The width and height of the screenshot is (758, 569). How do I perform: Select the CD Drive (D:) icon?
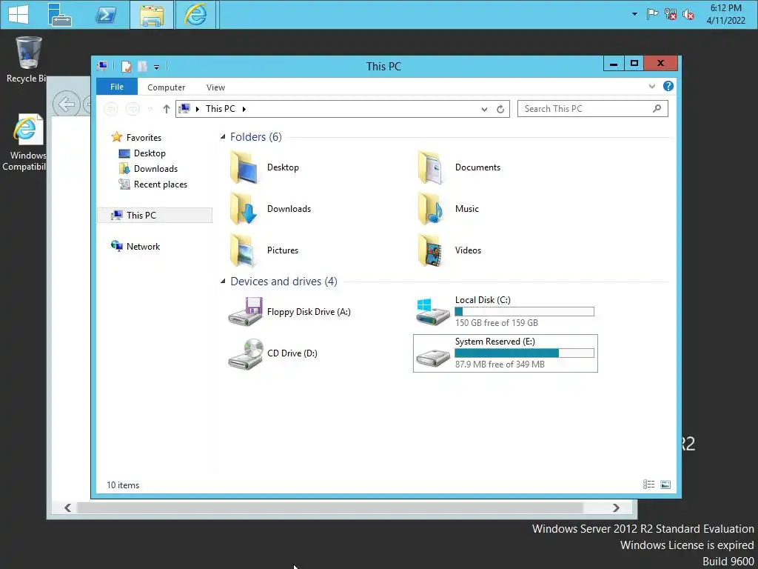click(246, 353)
